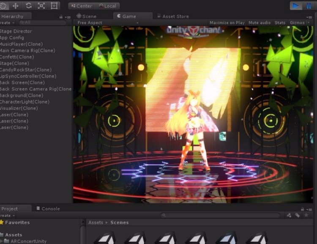Click Assets in the breadcrumb path
The image size is (317, 244).
click(96, 222)
